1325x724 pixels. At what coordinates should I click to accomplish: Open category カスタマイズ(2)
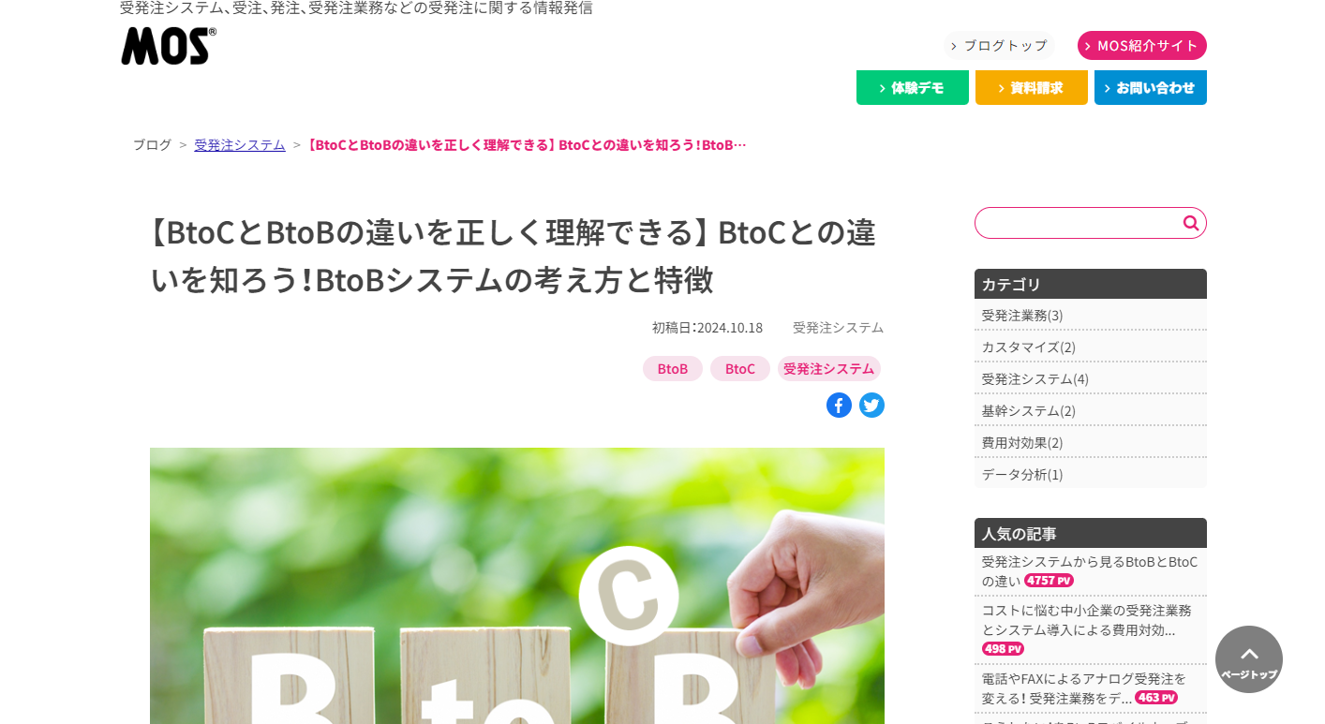(x=1091, y=347)
